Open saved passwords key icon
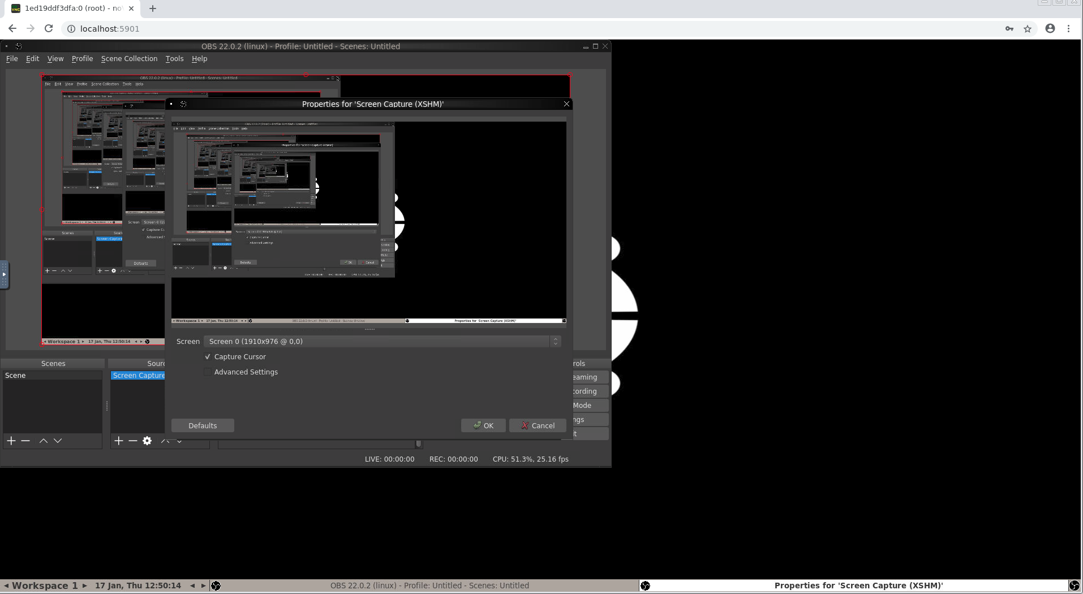 tap(1009, 29)
